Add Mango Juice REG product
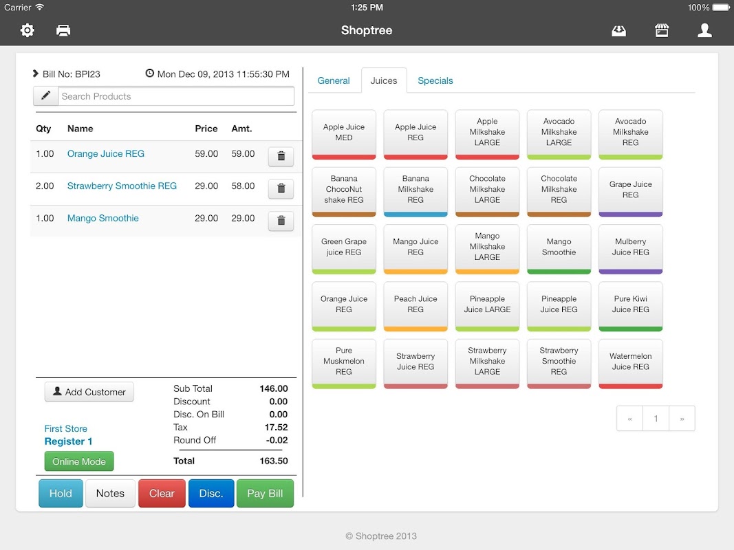The height and width of the screenshot is (550, 734). click(415, 249)
